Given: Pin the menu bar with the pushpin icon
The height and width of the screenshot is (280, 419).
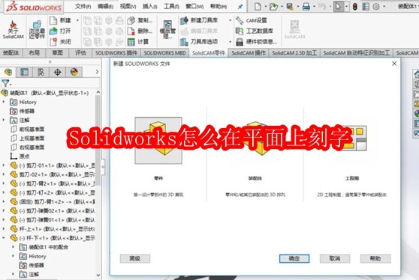Looking at the screenshot, I should pos(240,7).
